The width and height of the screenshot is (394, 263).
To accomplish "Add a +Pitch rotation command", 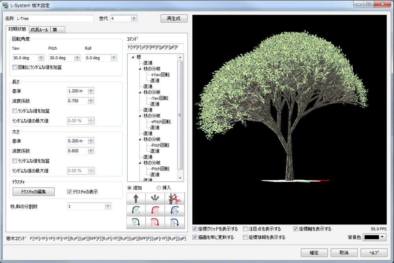I will (x=155, y=210).
